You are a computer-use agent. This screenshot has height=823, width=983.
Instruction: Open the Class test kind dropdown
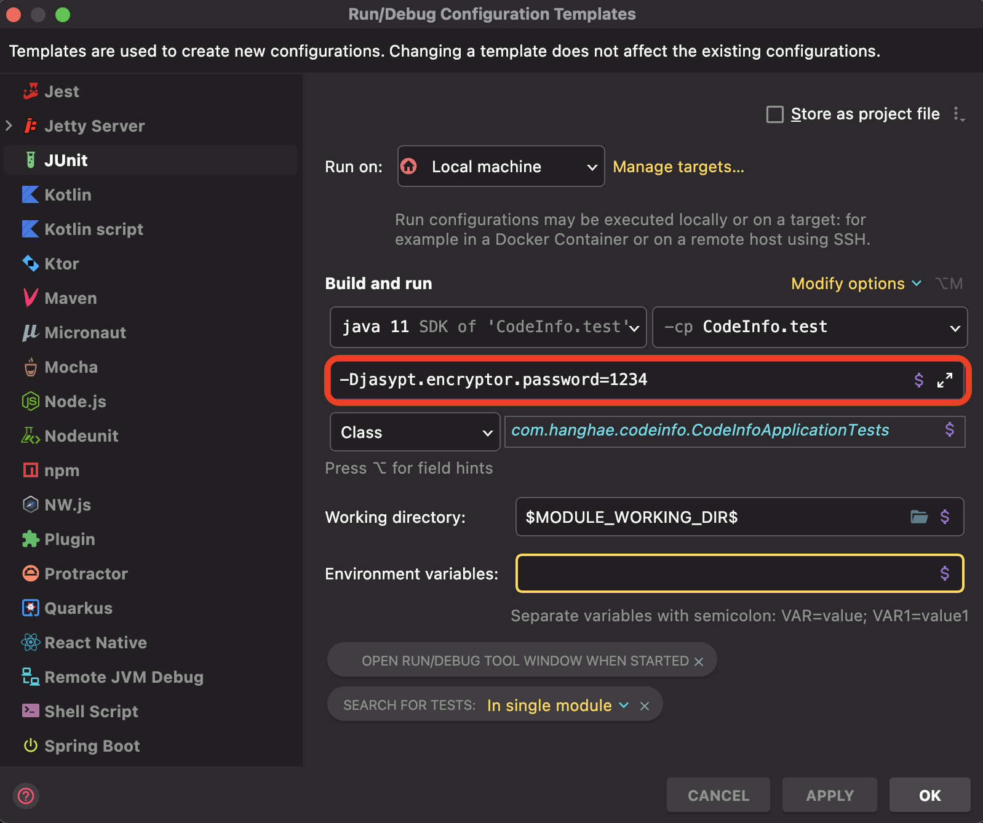coord(415,432)
